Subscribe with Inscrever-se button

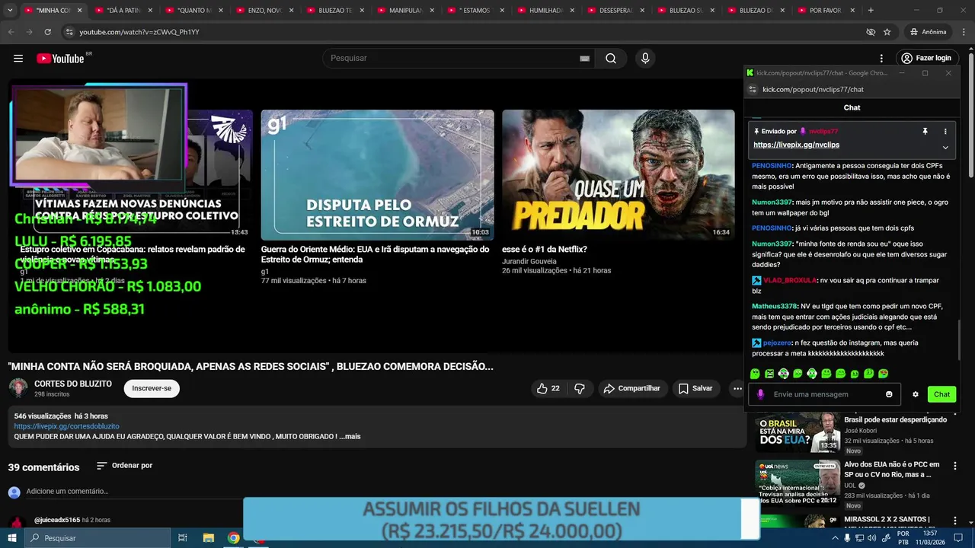coord(152,388)
